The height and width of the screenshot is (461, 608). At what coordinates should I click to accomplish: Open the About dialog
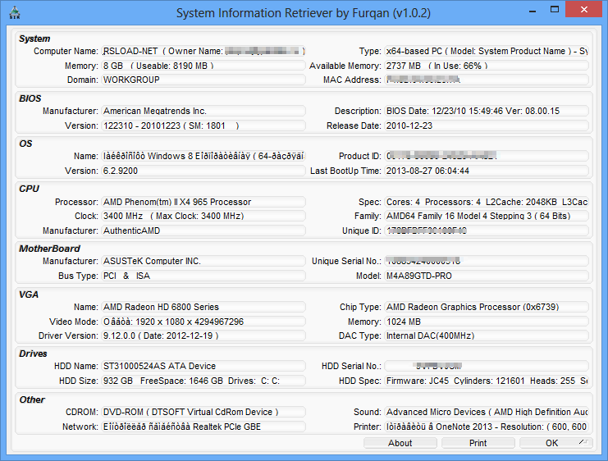(400, 443)
